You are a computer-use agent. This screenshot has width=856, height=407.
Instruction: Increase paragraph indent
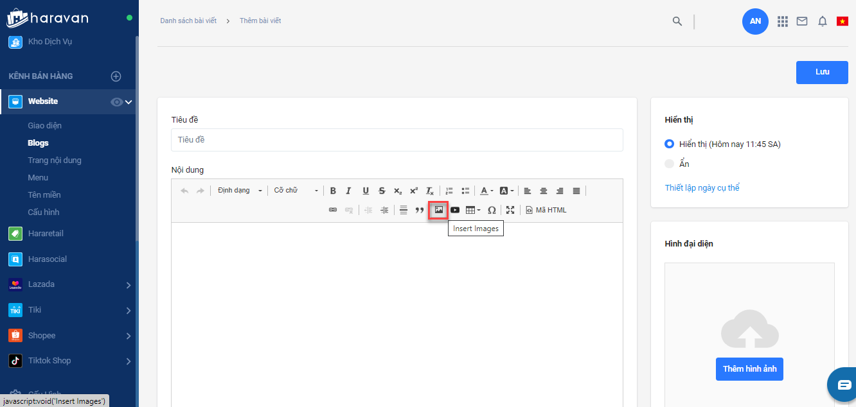[x=384, y=210]
